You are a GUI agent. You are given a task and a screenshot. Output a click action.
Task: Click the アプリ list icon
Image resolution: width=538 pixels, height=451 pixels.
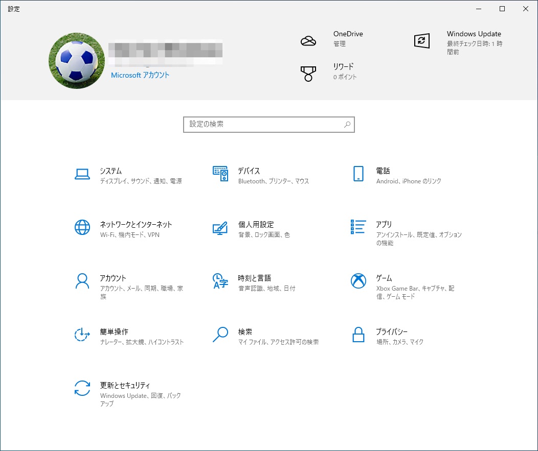(358, 227)
